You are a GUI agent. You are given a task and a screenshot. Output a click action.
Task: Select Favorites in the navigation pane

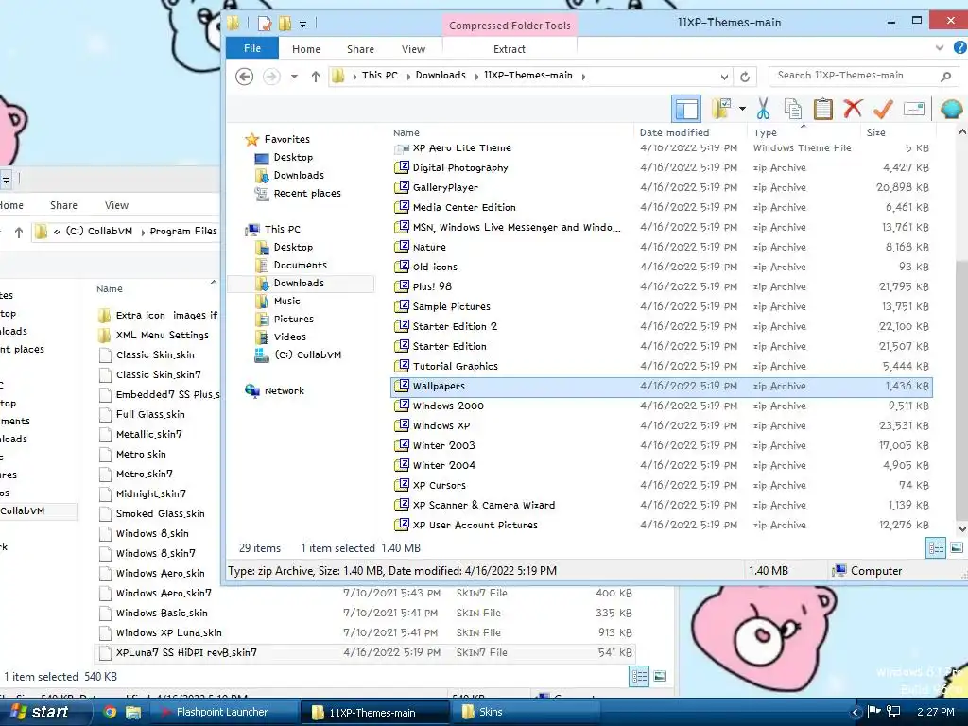pos(287,140)
